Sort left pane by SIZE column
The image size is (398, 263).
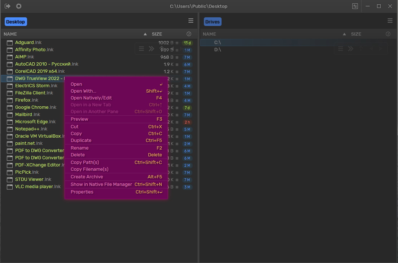point(157,34)
